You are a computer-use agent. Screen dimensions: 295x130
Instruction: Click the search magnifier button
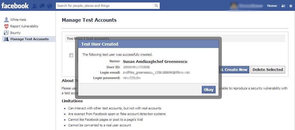click(x=156, y=6)
